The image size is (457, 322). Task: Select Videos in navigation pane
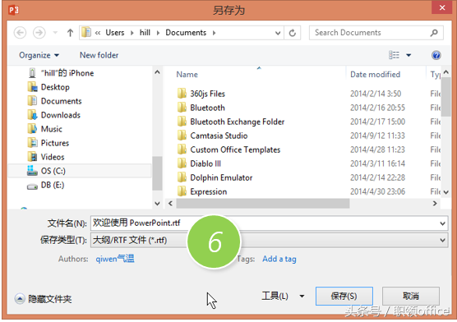53,157
